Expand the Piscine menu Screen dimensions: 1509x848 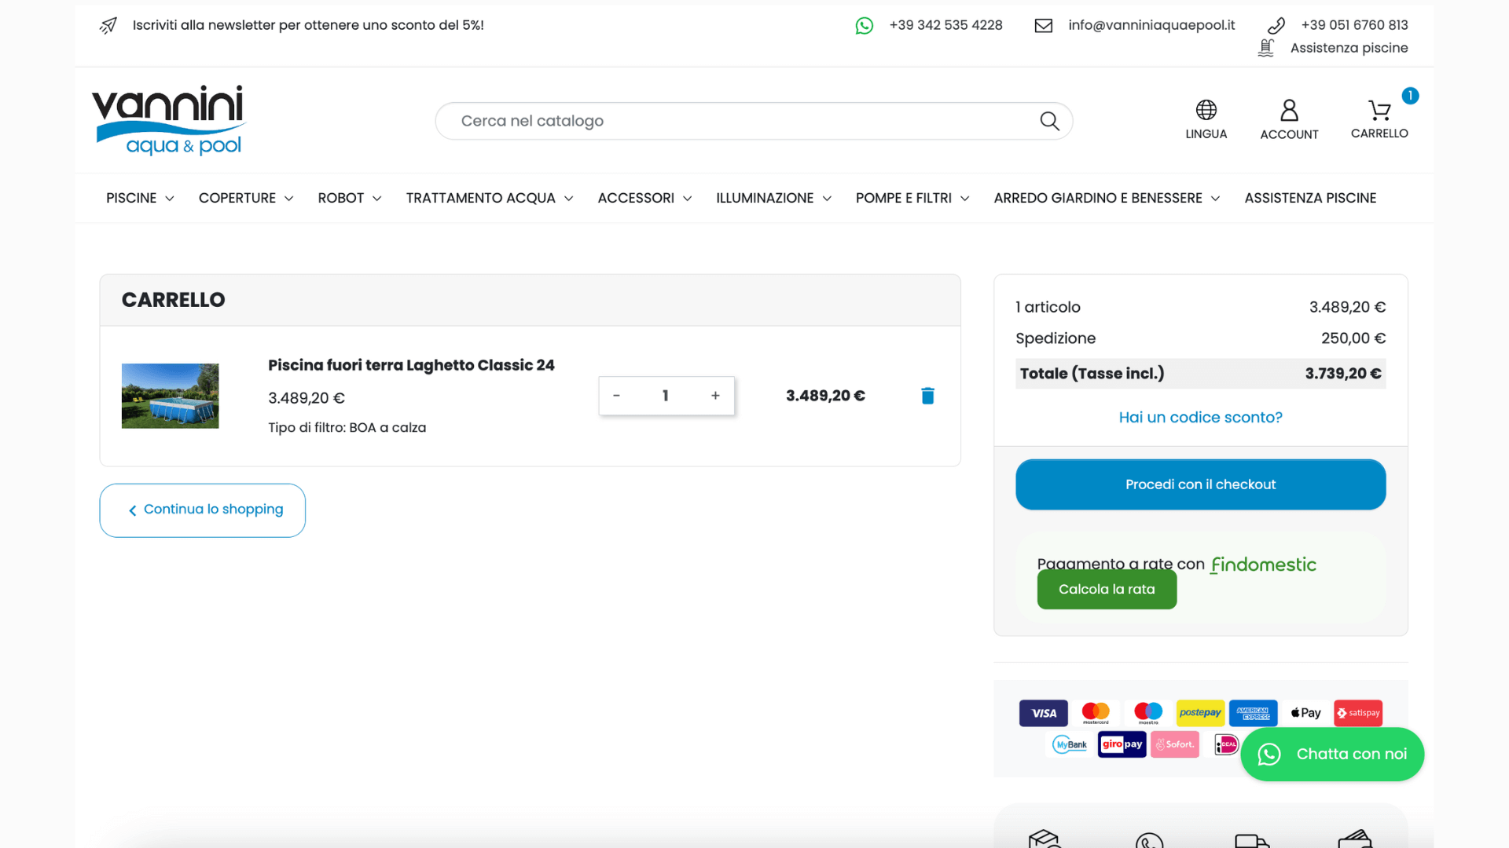point(140,198)
